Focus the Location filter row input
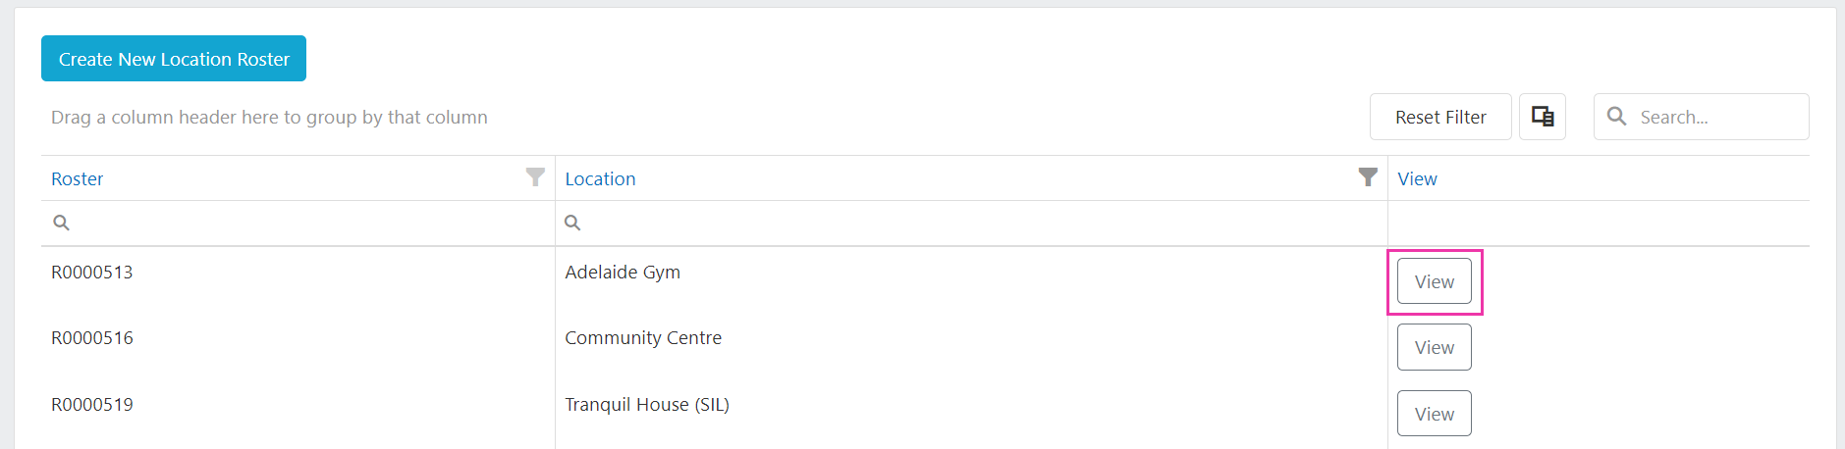Image resolution: width=1845 pixels, height=449 pixels. 981,223
